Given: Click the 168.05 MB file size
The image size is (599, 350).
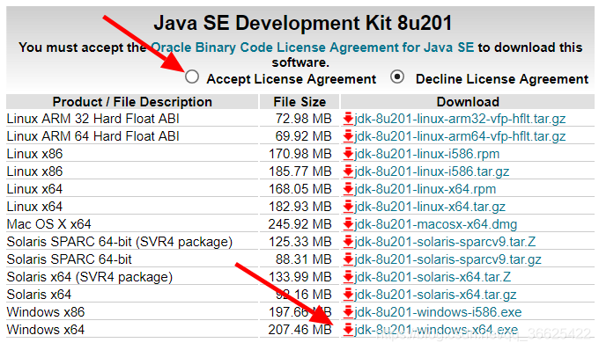Looking at the screenshot, I should pos(299,189).
